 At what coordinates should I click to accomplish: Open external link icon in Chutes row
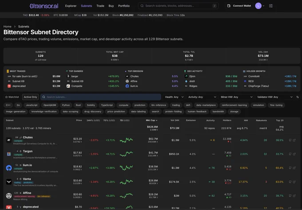(294, 140)
